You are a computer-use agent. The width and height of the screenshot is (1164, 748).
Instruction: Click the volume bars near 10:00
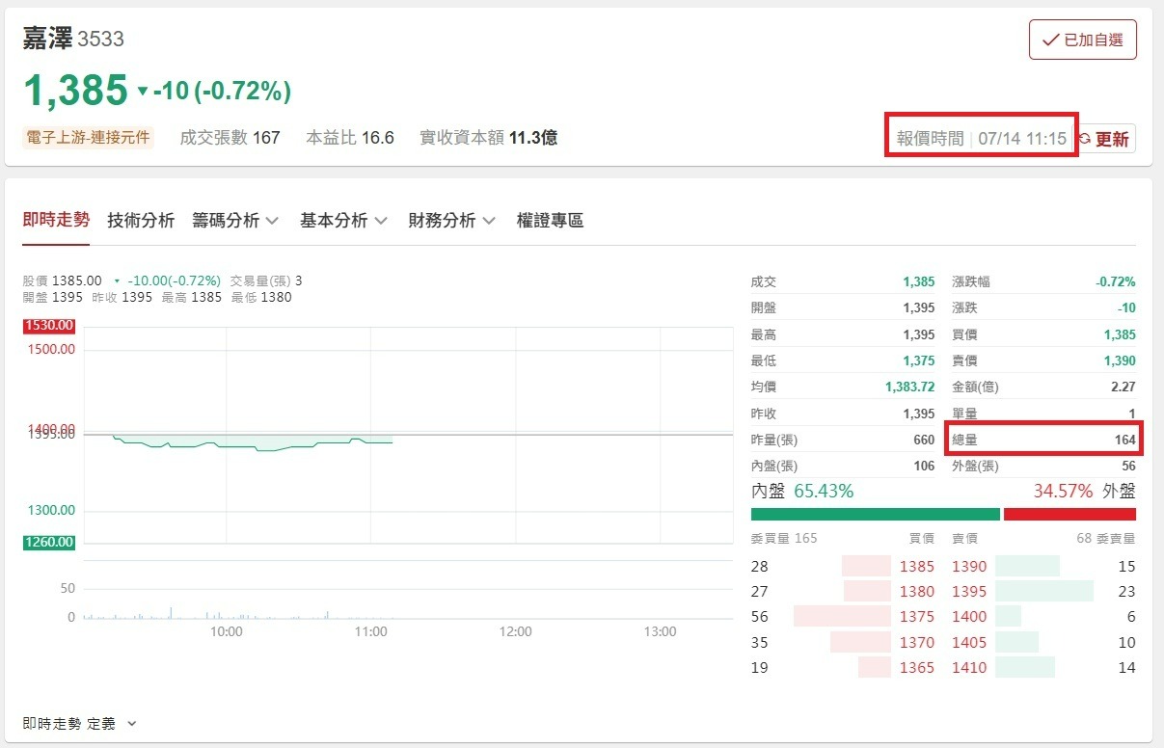click(x=227, y=614)
